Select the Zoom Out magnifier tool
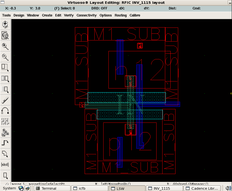 pos(5,57)
